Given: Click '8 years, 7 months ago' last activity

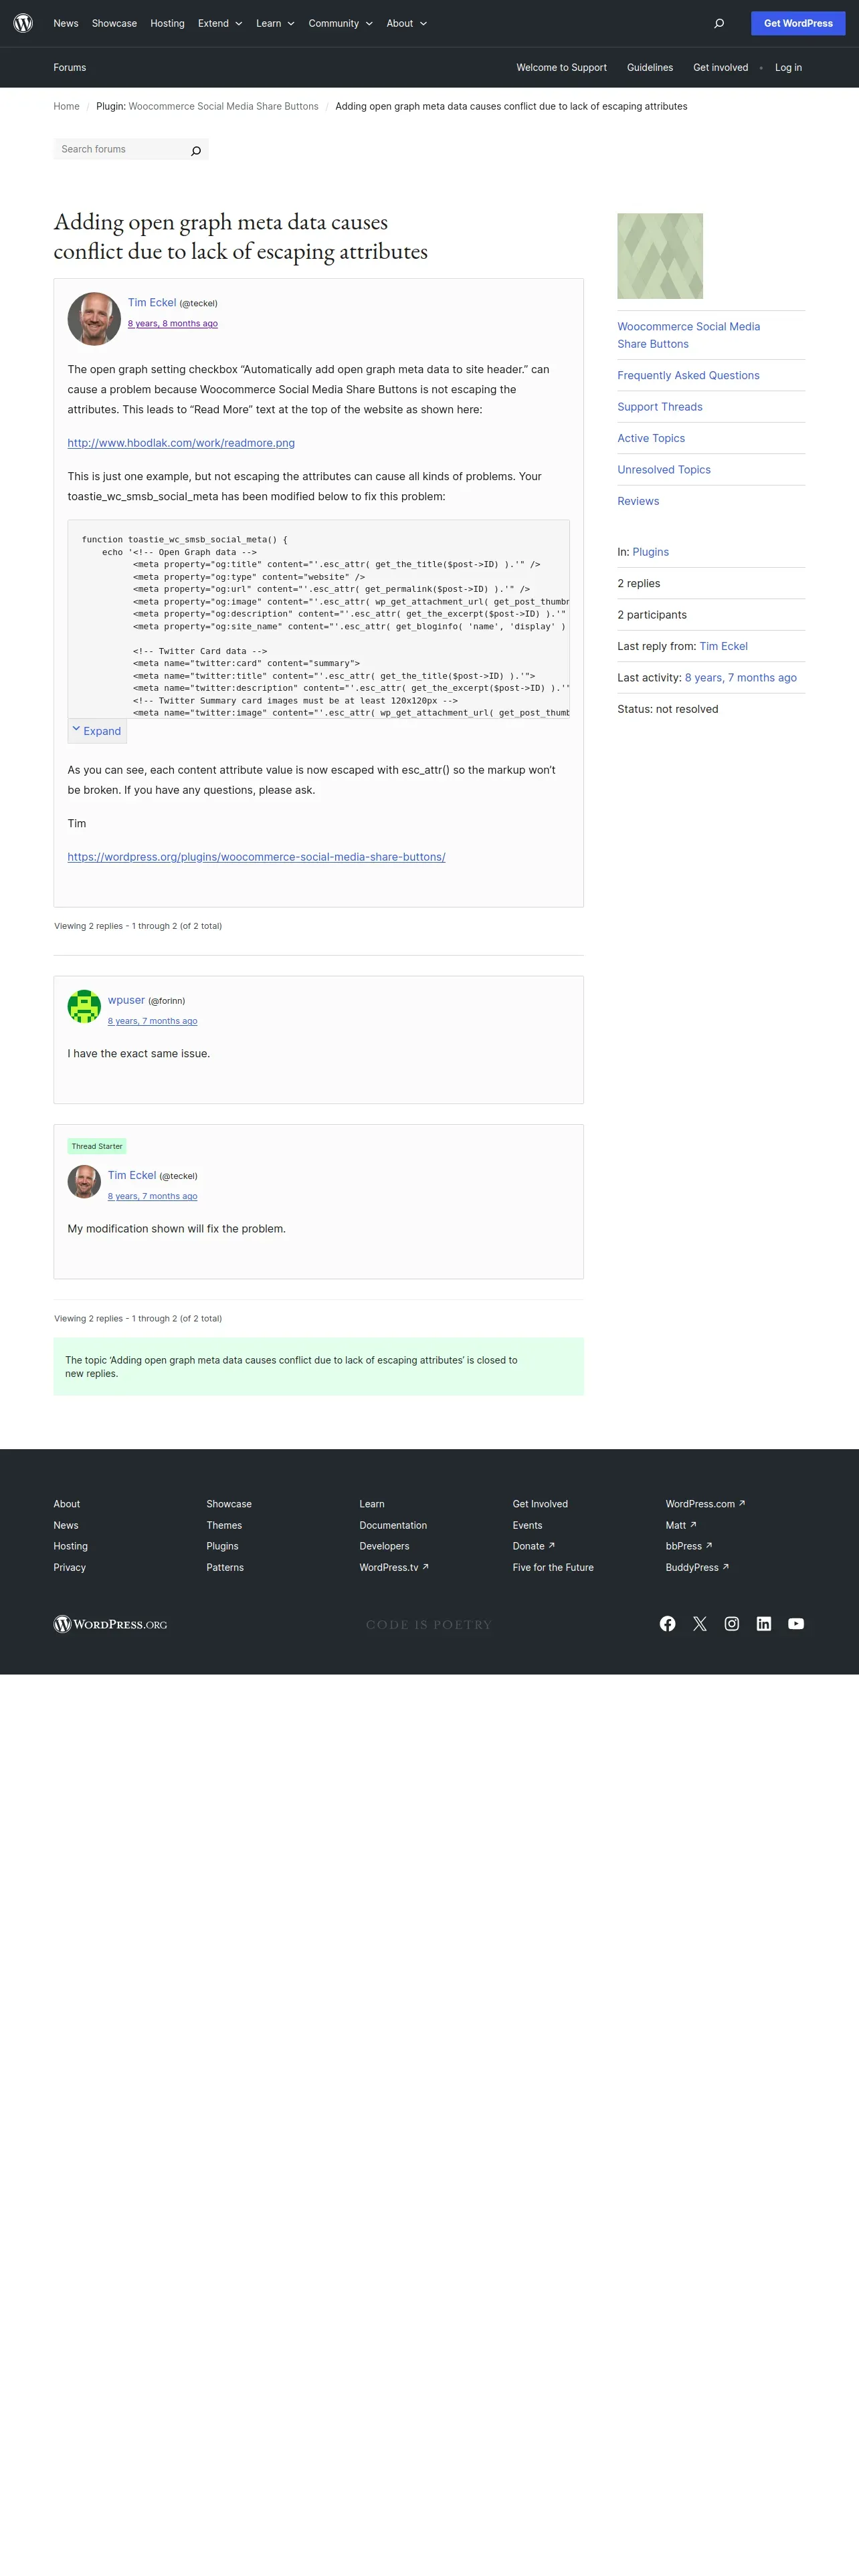Looking at the screenshot, I should point(740,678).
